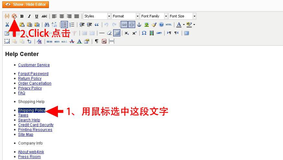Screen dimensions: 283x160
Task: Insert abbreviation ABBR icon
Action: click(x=57, y=42)
